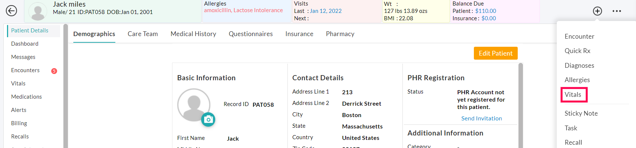Click the back arrow icon
The width and height of the screenshot is (636, 148).
pos(11,11)
